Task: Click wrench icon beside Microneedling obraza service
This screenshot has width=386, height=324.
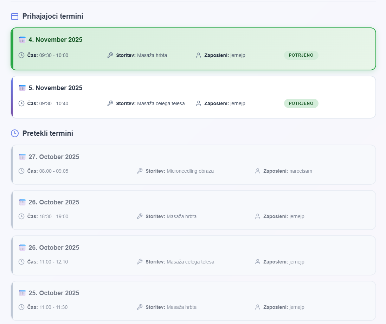Action: [140, 171]
